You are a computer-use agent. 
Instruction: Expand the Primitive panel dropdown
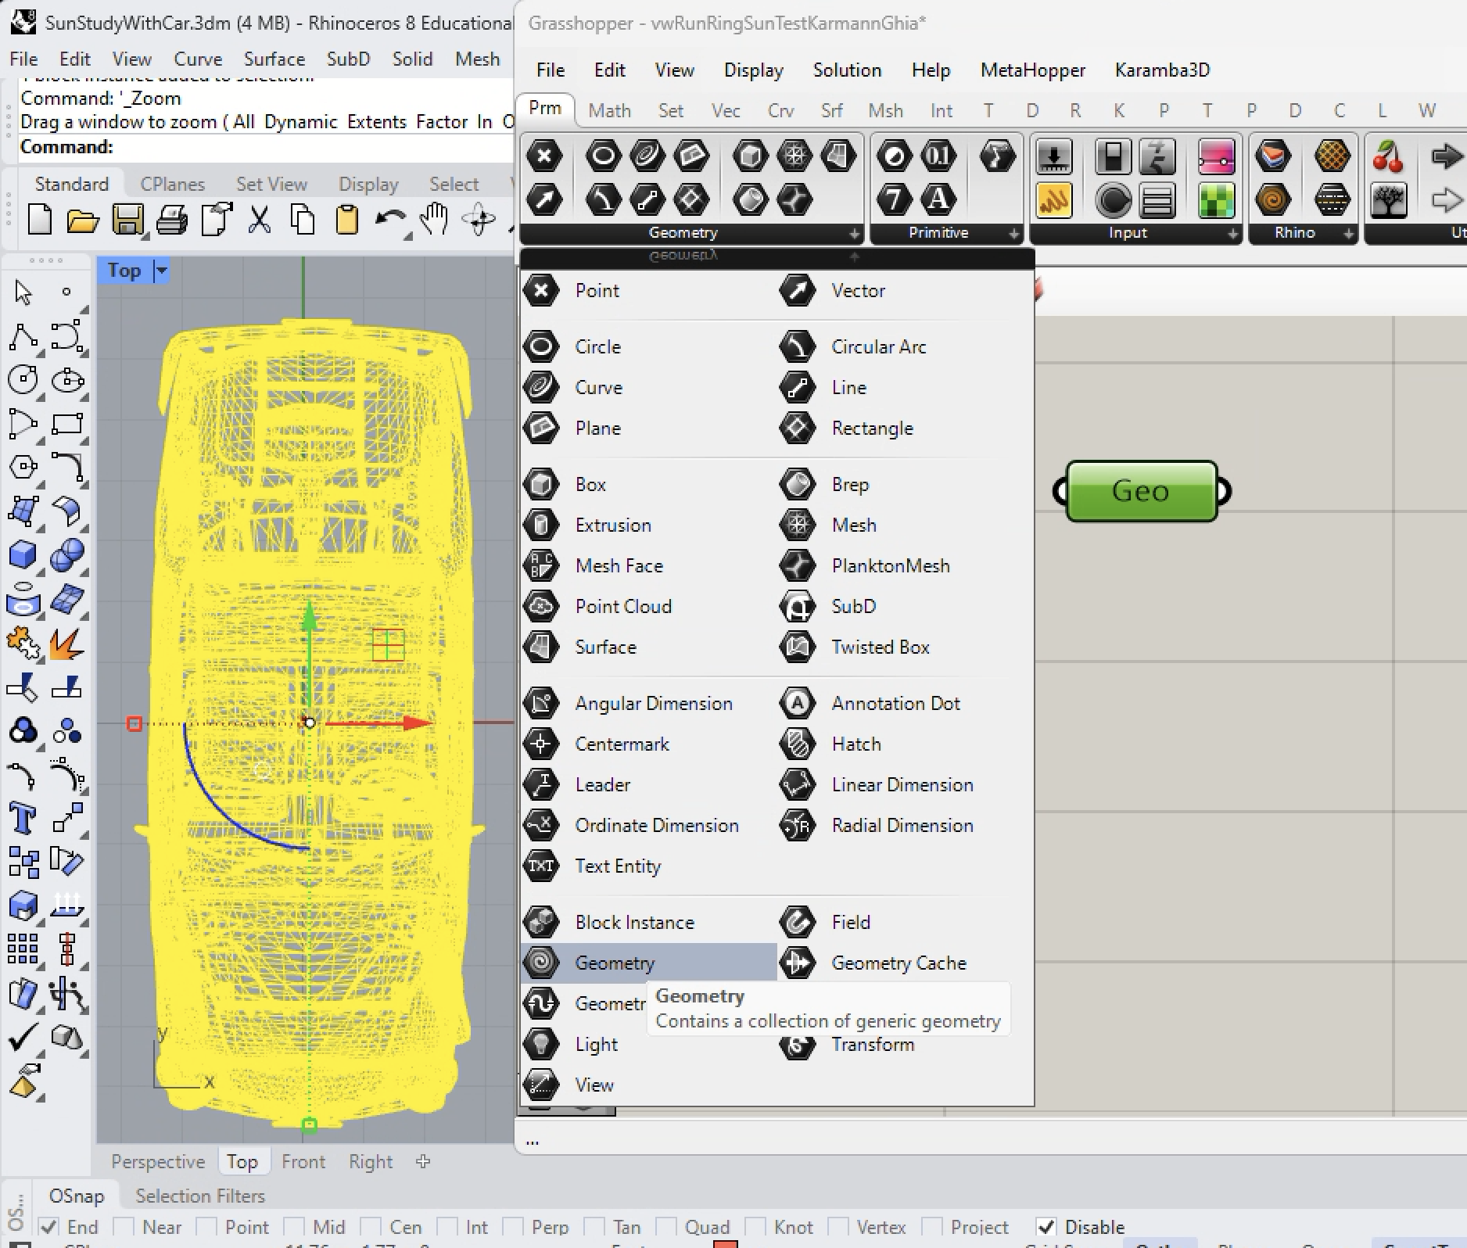click(1013, 233)
